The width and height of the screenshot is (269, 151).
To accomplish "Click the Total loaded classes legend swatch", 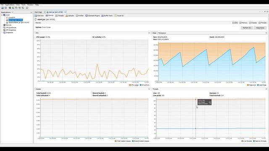I will tap(116, 141).
